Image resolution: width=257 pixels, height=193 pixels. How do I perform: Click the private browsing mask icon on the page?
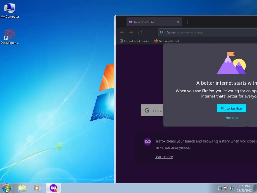(x=148, y=141)
